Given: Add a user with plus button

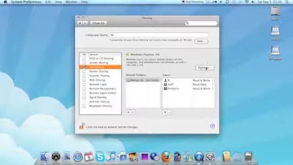Looking at the screenshot, I should [165, 112].
